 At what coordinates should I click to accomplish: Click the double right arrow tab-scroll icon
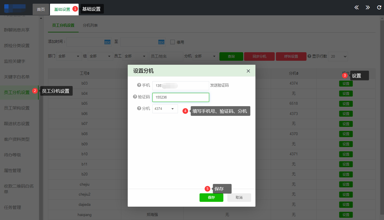(x=368, y=8)
